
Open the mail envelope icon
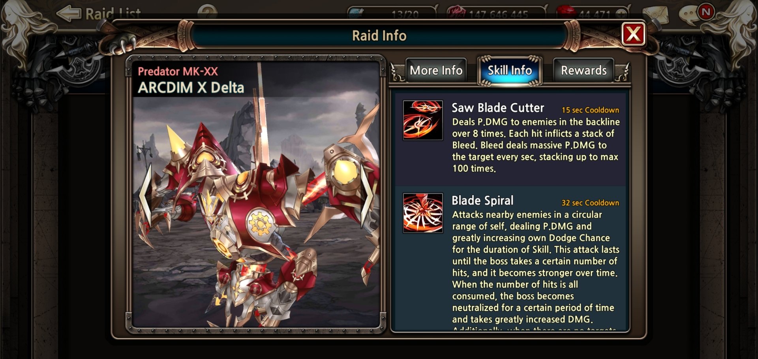pyautogui.click(x=656, y=15)
